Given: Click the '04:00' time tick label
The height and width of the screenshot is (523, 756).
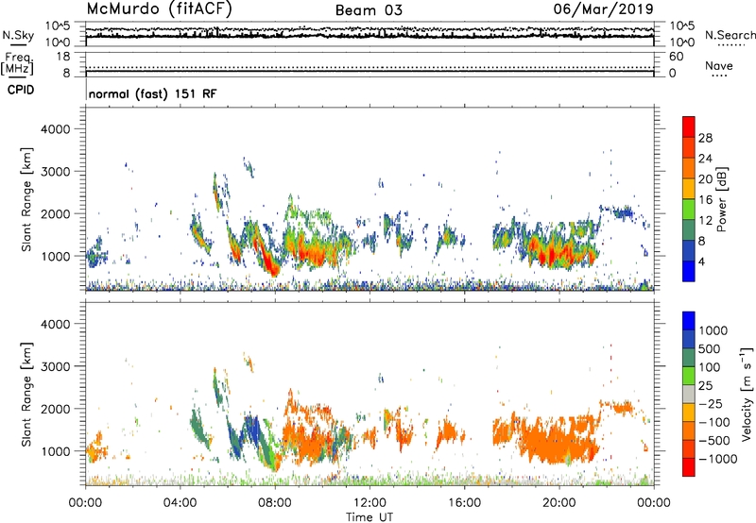Looking at the screenshot, I should [x=180, y=503].
